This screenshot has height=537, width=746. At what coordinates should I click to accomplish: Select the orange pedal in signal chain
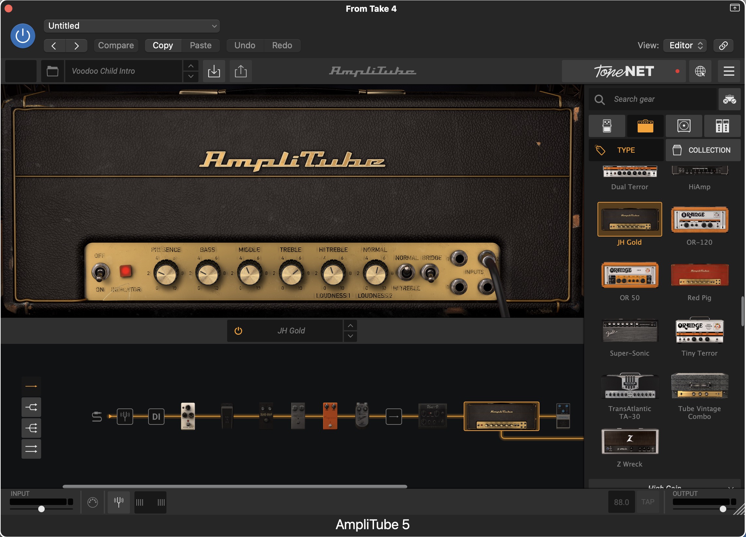(x=330, y=416)
